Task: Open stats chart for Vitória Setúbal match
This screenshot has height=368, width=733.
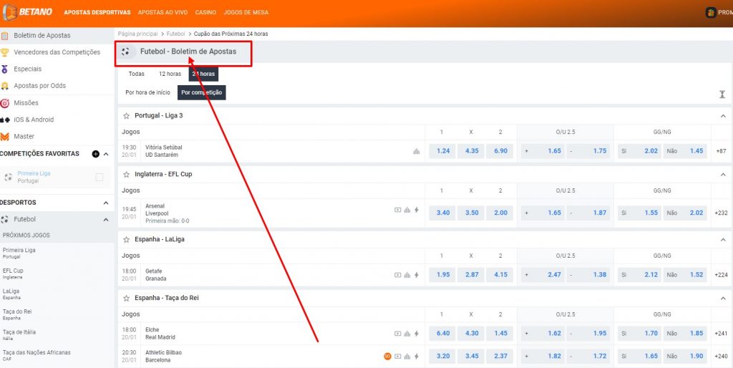Action: [417, 151]
